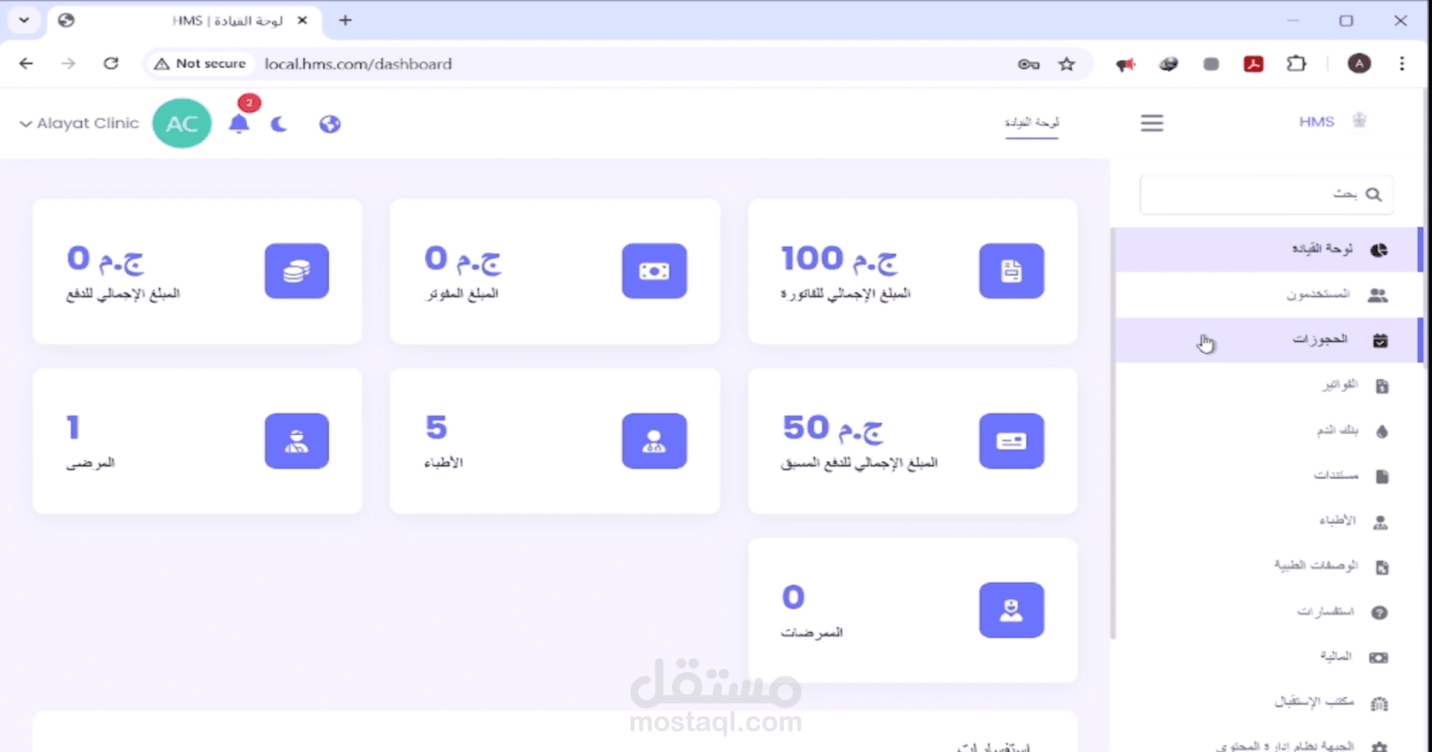Click the 100 ج.م total invoice value
Image resolution: width=1432 pixels, height=752 pixels.
point(840,259)
